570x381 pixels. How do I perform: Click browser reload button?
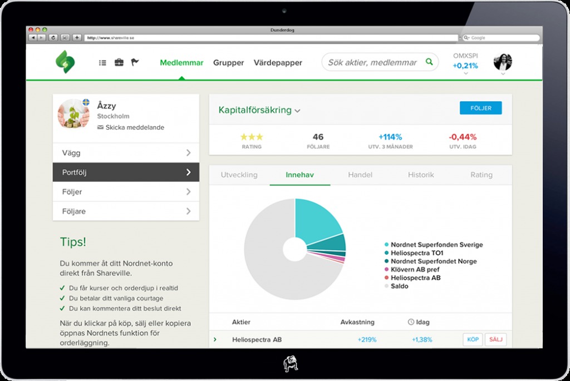(53, 37)
